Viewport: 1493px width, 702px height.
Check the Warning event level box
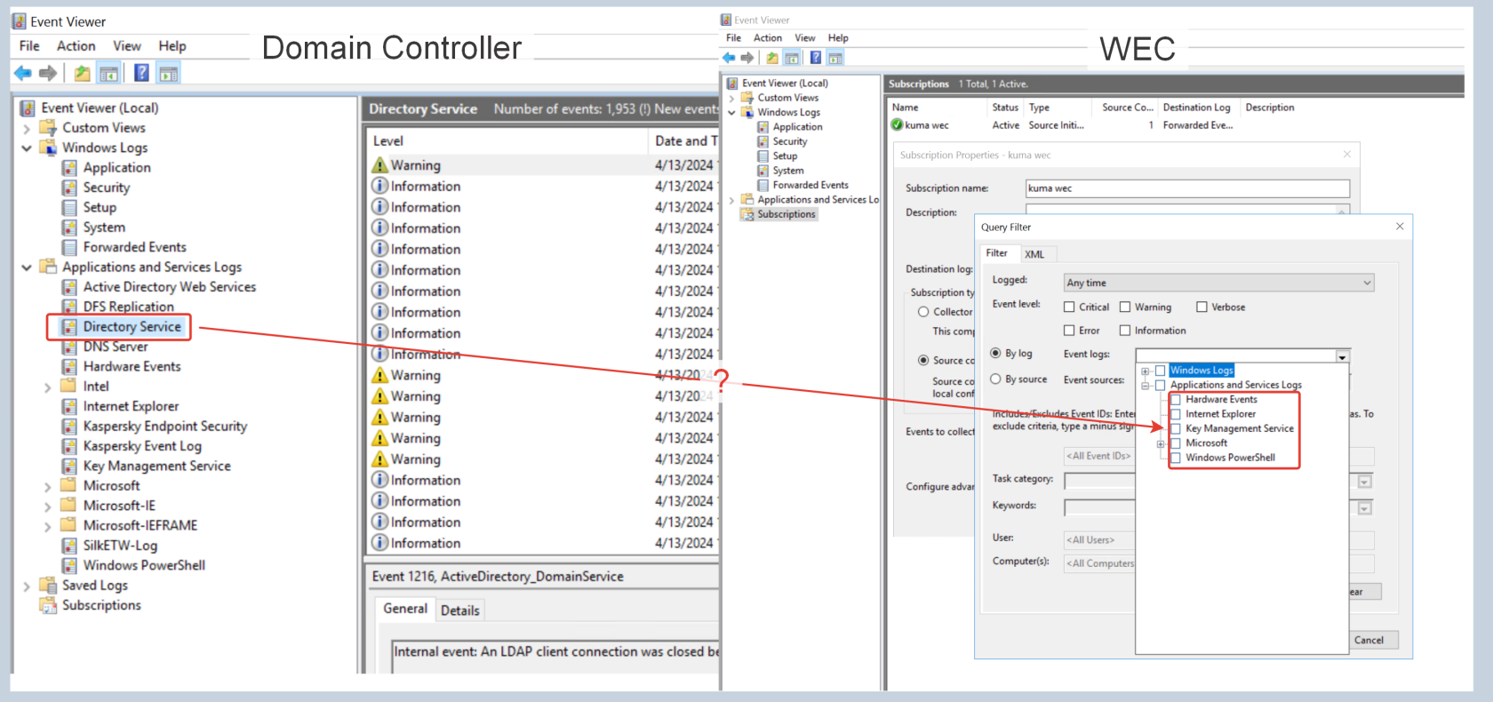coord(1125,307)
